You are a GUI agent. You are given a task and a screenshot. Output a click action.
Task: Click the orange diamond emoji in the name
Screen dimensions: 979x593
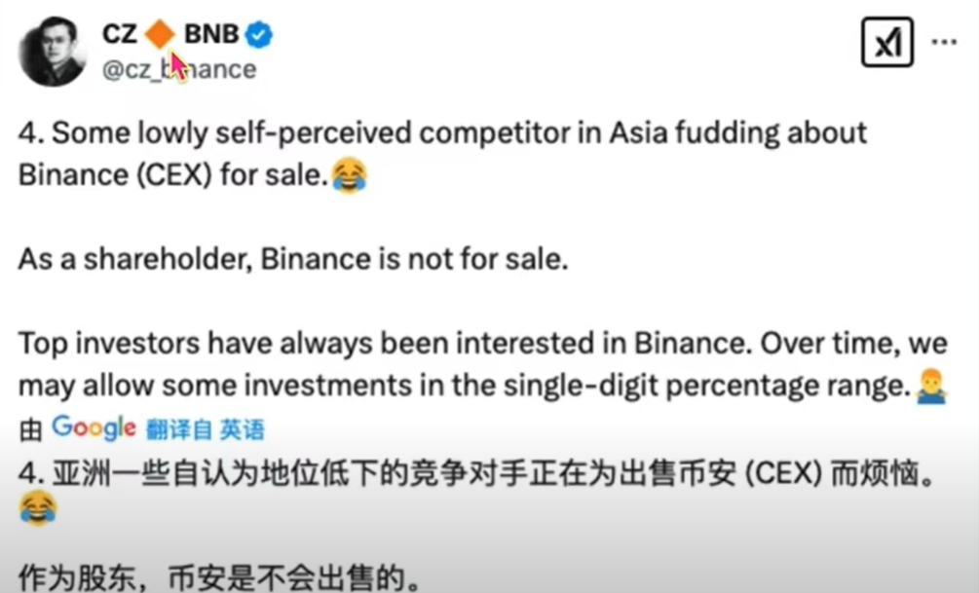pyautogui.click(x=160, y=34)
